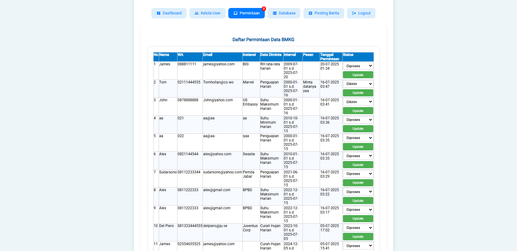517x251 pixels.
Task: Open the Posting Berita page
Action: 324,13
